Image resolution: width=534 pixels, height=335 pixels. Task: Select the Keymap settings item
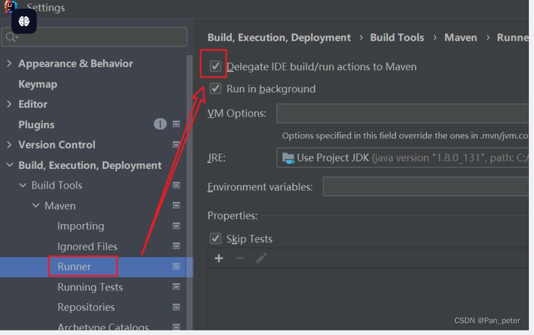[x=37, y=84]
